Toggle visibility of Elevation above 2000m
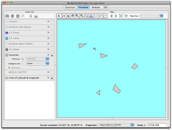The height and width of the screenshot is (130, 172). pos(52,44)
